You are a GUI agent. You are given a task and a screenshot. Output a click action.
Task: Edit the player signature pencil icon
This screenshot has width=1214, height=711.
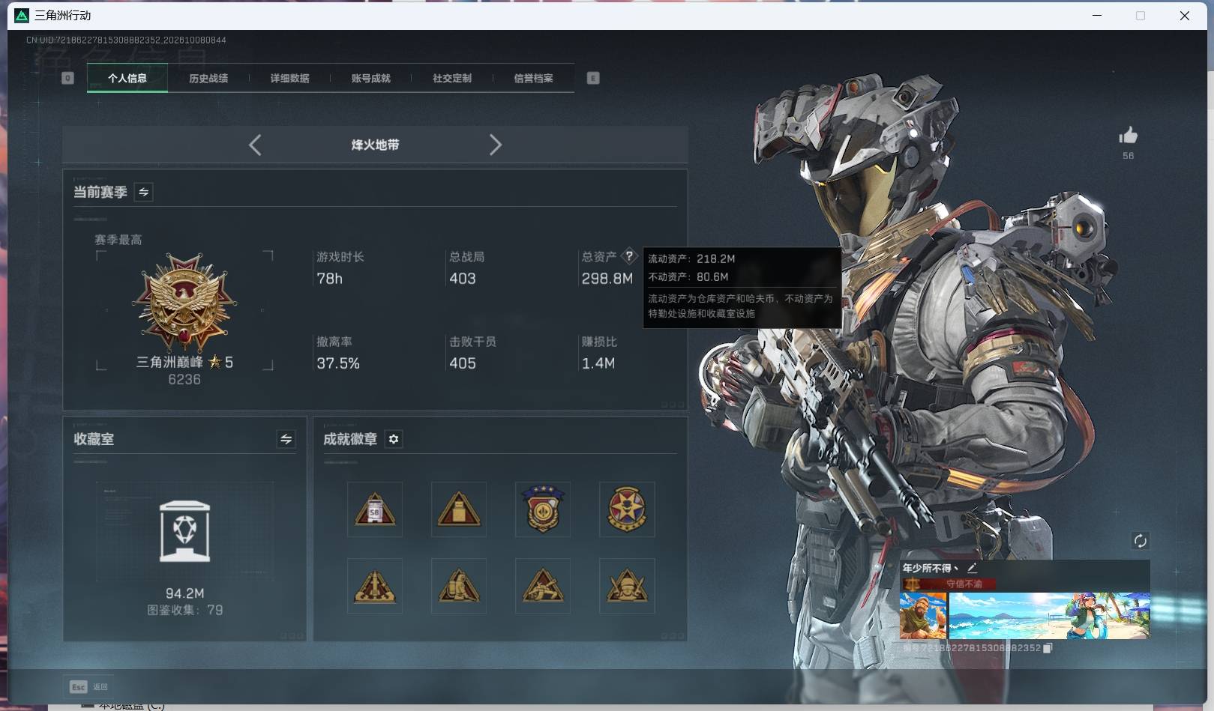click(x=972, y=568)
